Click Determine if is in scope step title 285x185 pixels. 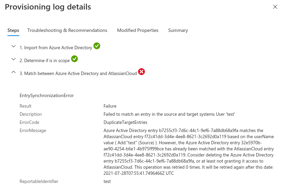(45, 61)
